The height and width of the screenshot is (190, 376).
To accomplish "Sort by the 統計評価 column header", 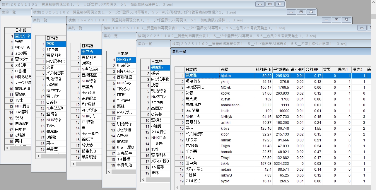I will click(x=263, y=70).
